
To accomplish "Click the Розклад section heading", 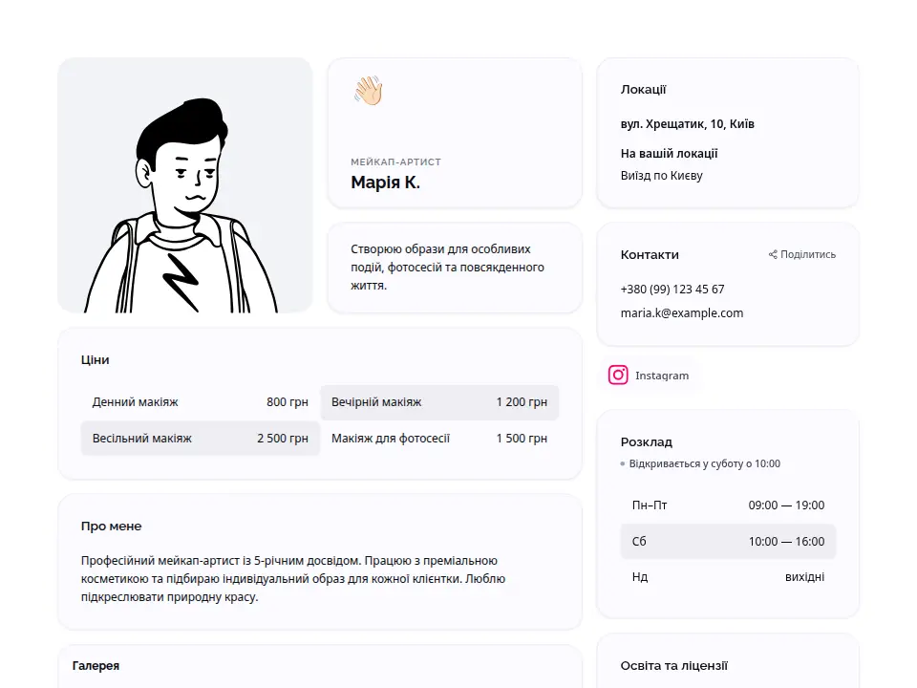I will 647,442.
